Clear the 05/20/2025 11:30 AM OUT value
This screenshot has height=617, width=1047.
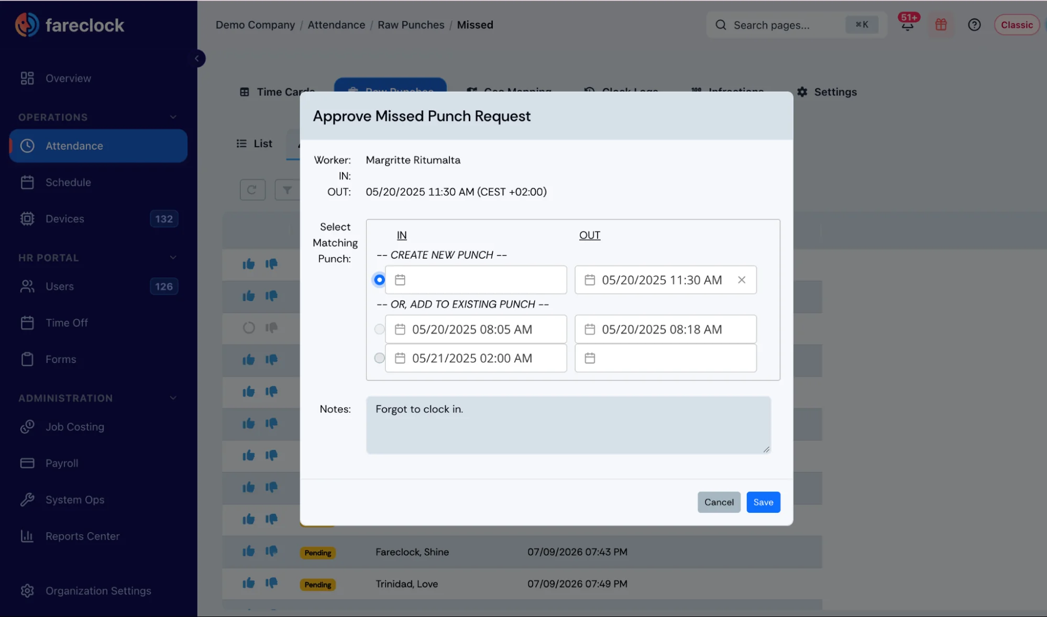(x=742, y=280)
